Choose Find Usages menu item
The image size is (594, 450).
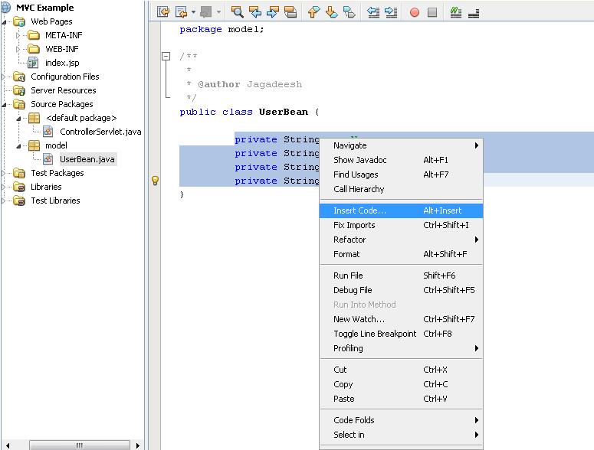(x=401, y=174)
